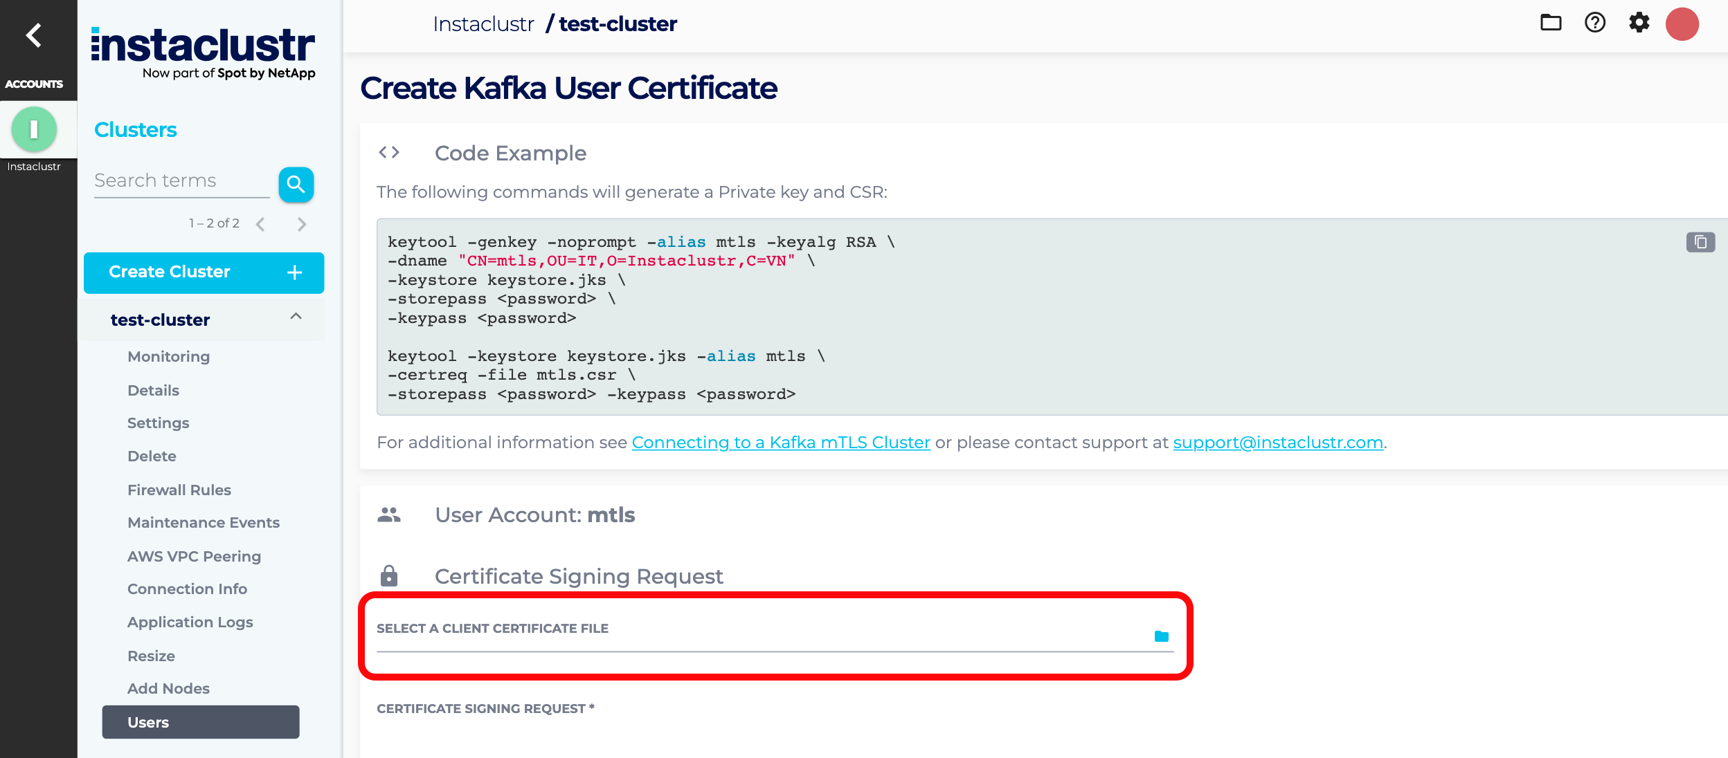Select the Instaclustr account avatar in the Accounts bar
Viewport: 1728px width, 758px height.
(33, 129)
